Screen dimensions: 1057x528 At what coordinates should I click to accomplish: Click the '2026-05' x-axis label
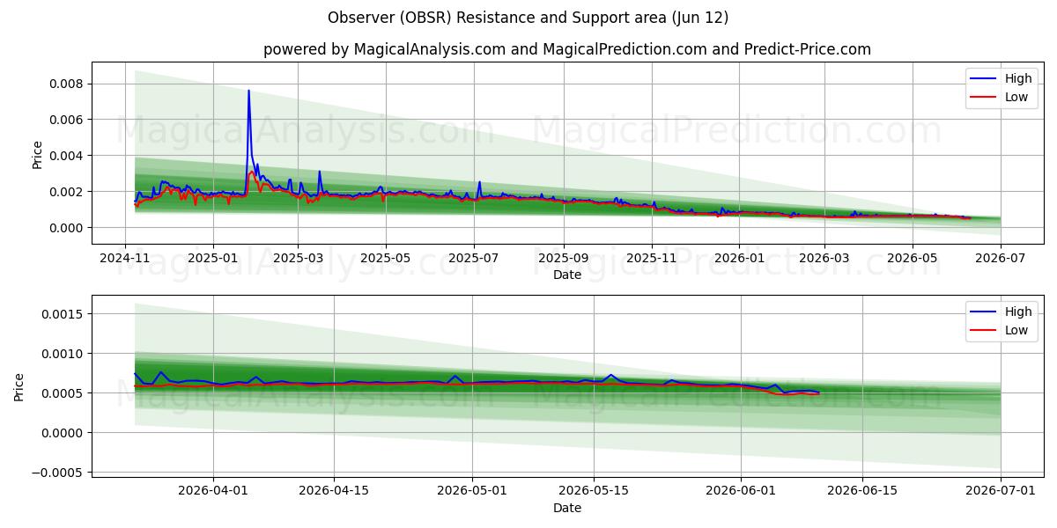point(912,258)
